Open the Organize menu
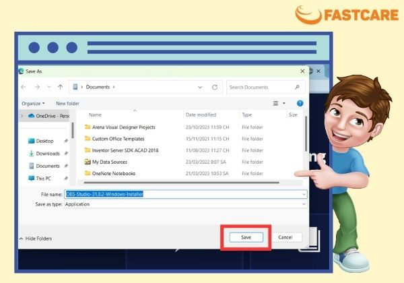 (33, 103)
